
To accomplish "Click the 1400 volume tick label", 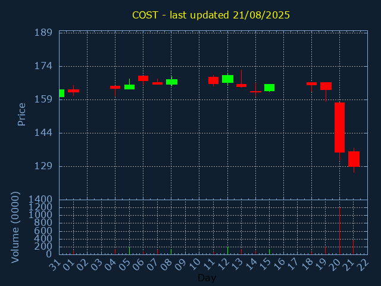I will click(40, 200).
